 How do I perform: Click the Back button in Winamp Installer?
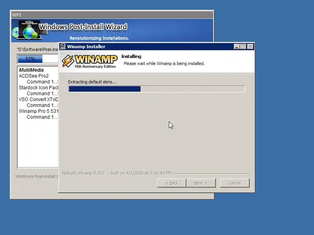click(172, 183)
